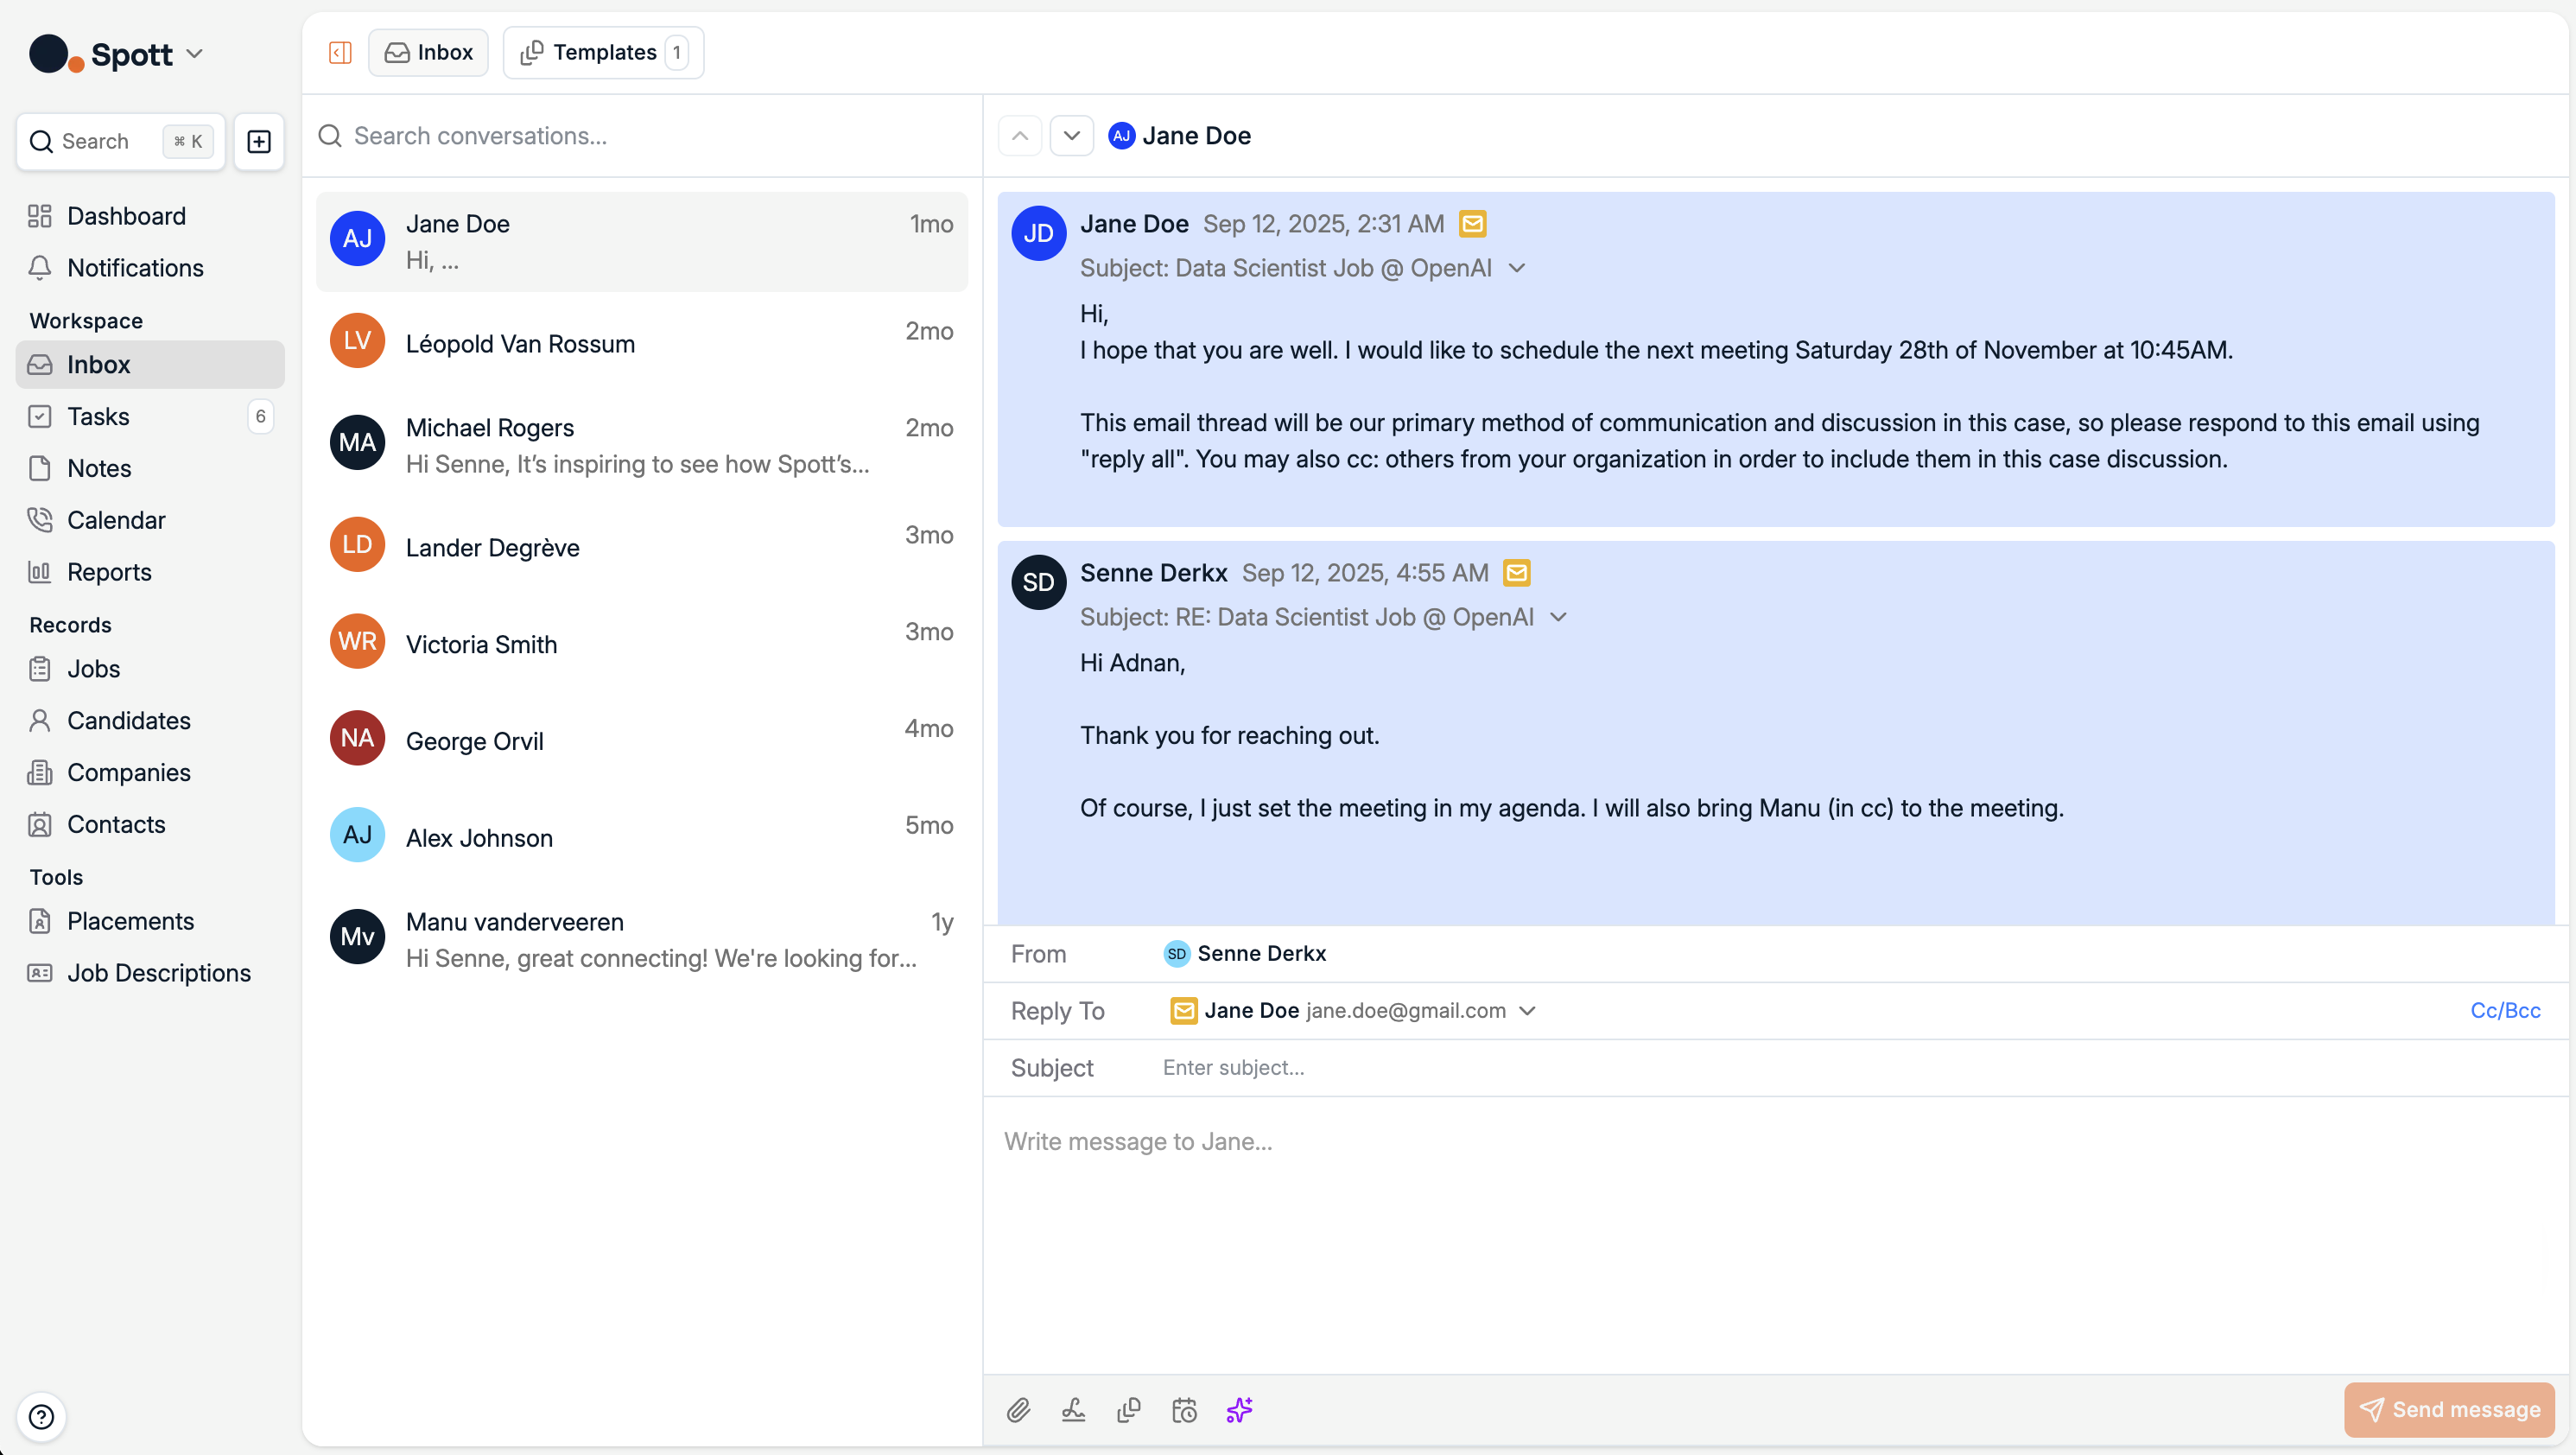Viewport: 2576px width, 1455px height.
Task: Open Tasks in the sidebar
Action: (x=98, y=416)
